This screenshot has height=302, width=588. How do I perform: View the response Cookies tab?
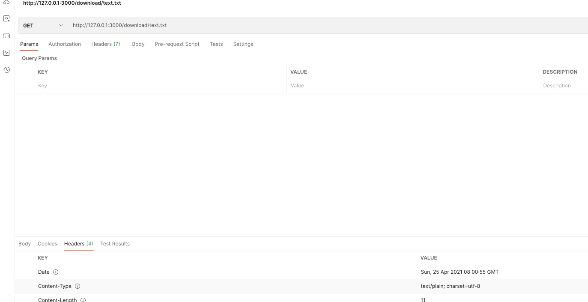pos(47,244)
